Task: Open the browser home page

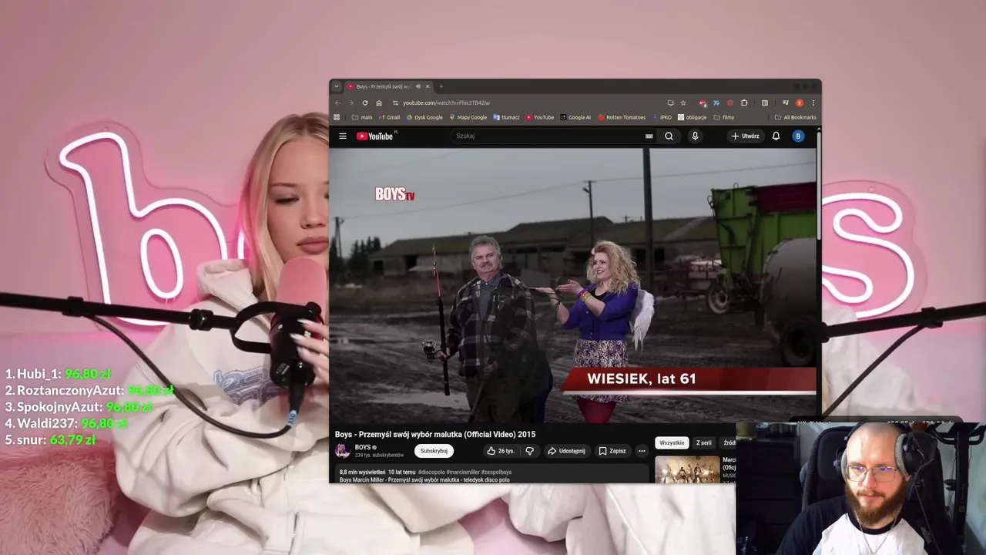Action: 379,103
